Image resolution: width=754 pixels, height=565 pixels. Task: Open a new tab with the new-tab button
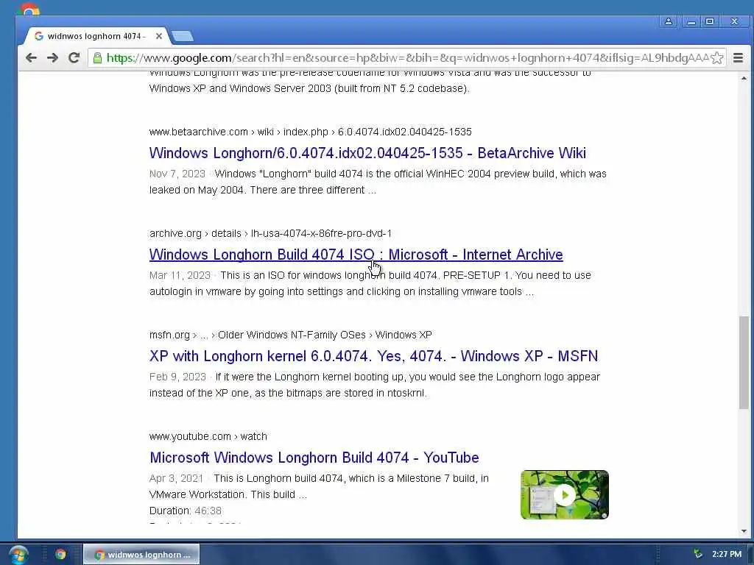[183, 36]
